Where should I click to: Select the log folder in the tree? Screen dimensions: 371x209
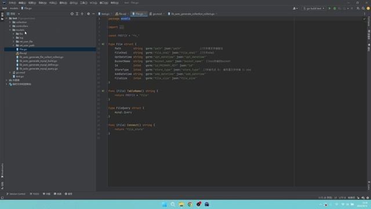pos(21,38)
